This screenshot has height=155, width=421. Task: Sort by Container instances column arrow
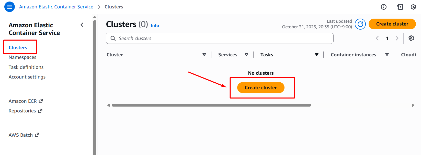pos(387,55)
